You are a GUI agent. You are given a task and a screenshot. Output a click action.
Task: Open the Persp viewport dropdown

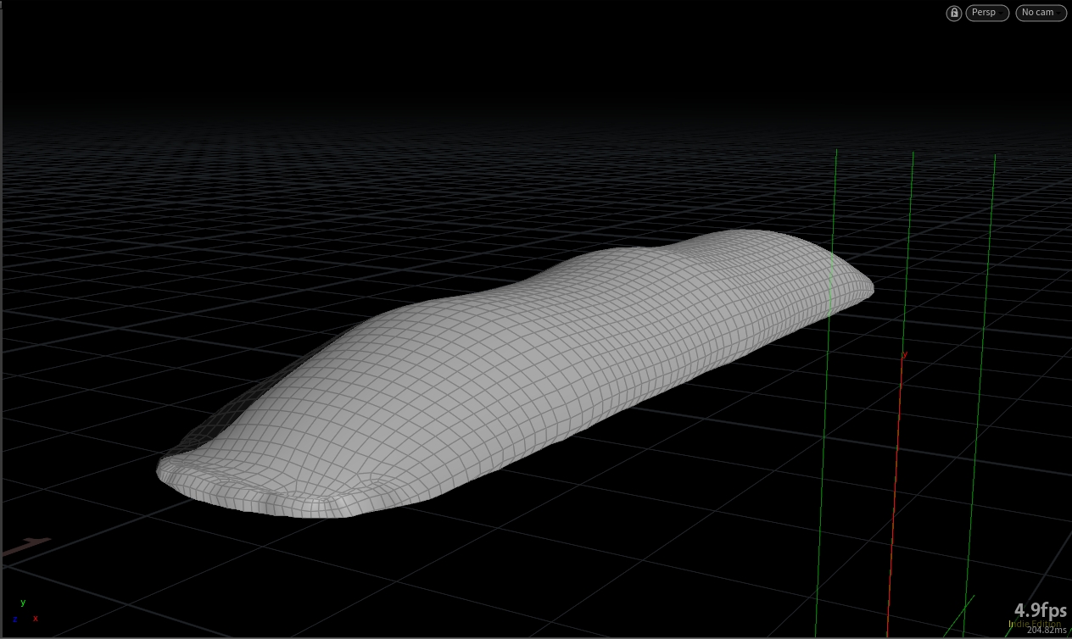[987, 13]
